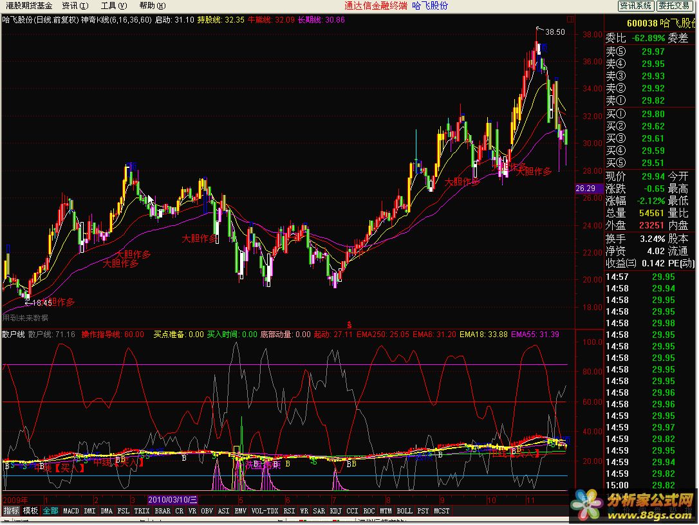Click the 卖① price 29.82

pos(653,101)
